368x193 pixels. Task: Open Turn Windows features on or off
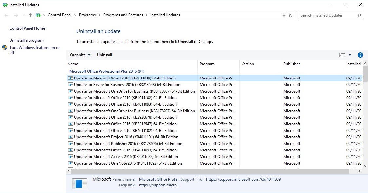pyautogui.click(x=34, y=50)
